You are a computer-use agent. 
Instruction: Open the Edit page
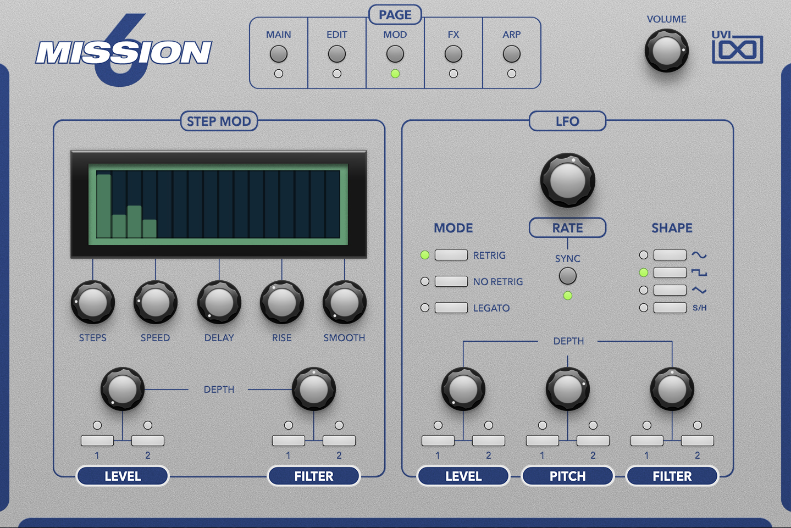coord(336,54)
